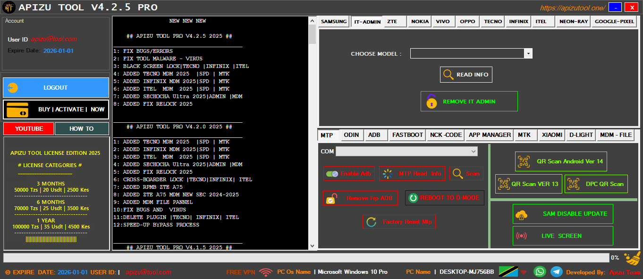643x279 pixels.
Task: Click the YOUTUBE button
Action: tap(29, 128)
